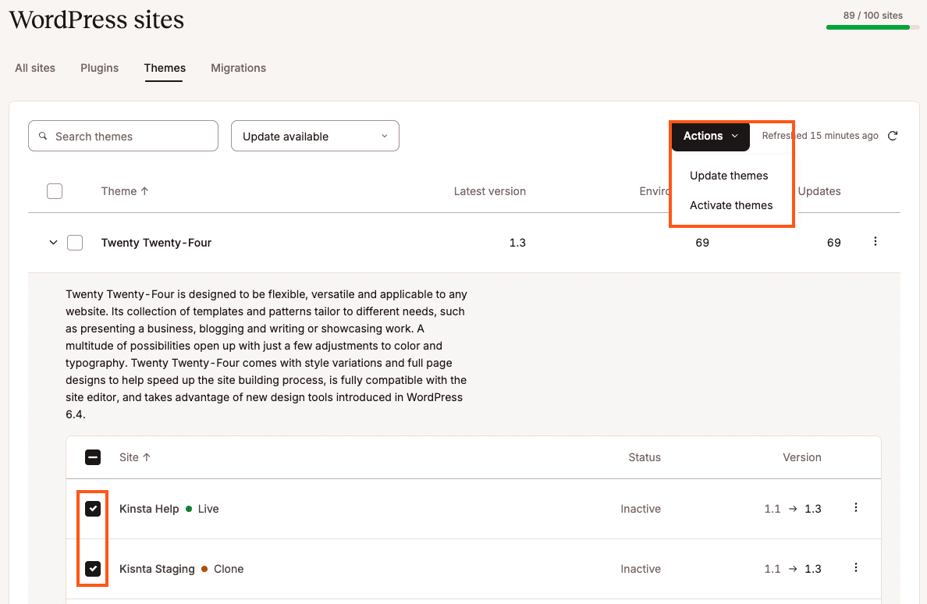Collapse the Twenty Twenty-Four theme row chevron
This screenshot has width=927, height=604.
click(53, 243)
